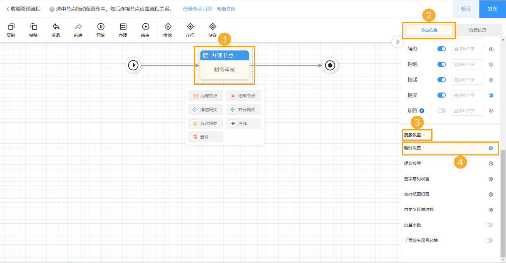Image resolution: width=506 pixels, height=263 pixels.
Task: Click the 粘贴 (paste) toolbar icon
Action: 33,27
